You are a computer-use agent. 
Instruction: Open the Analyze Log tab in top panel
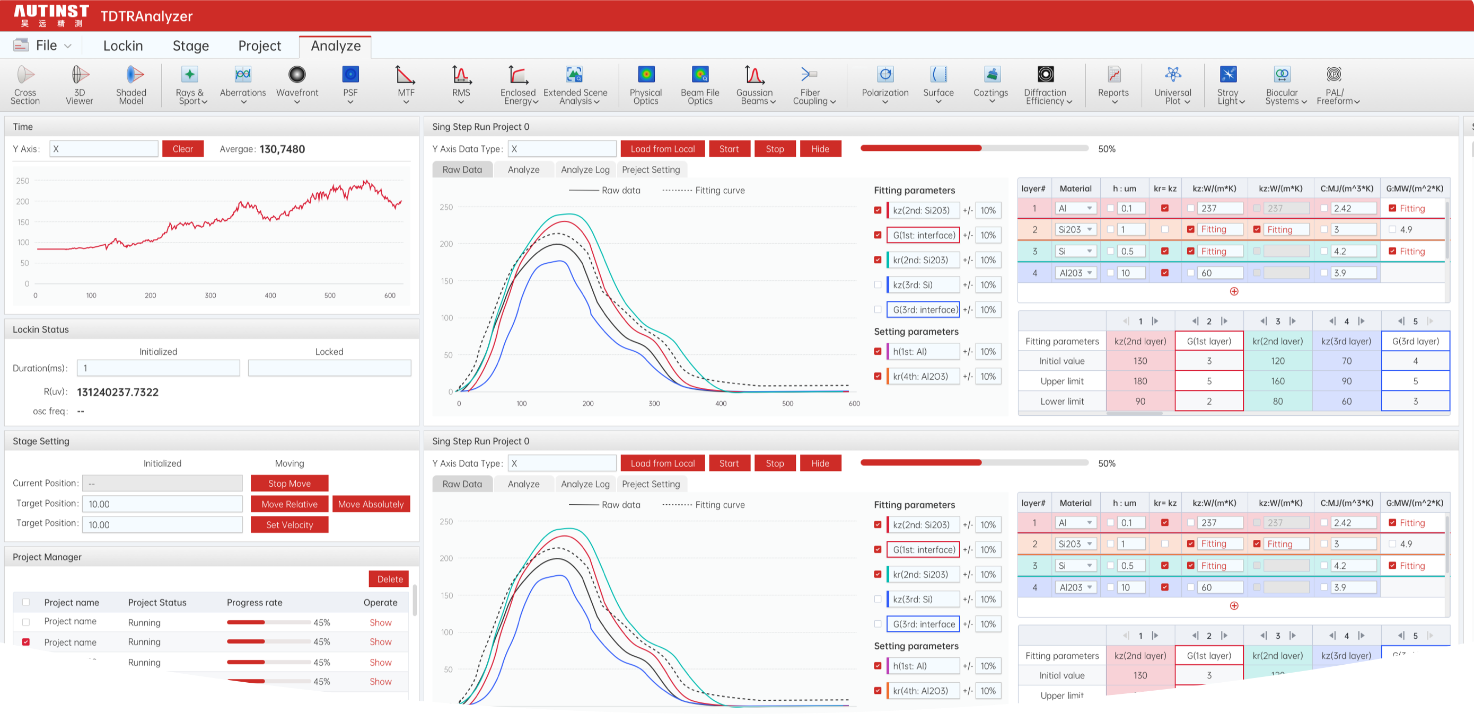tap(585, 170)
